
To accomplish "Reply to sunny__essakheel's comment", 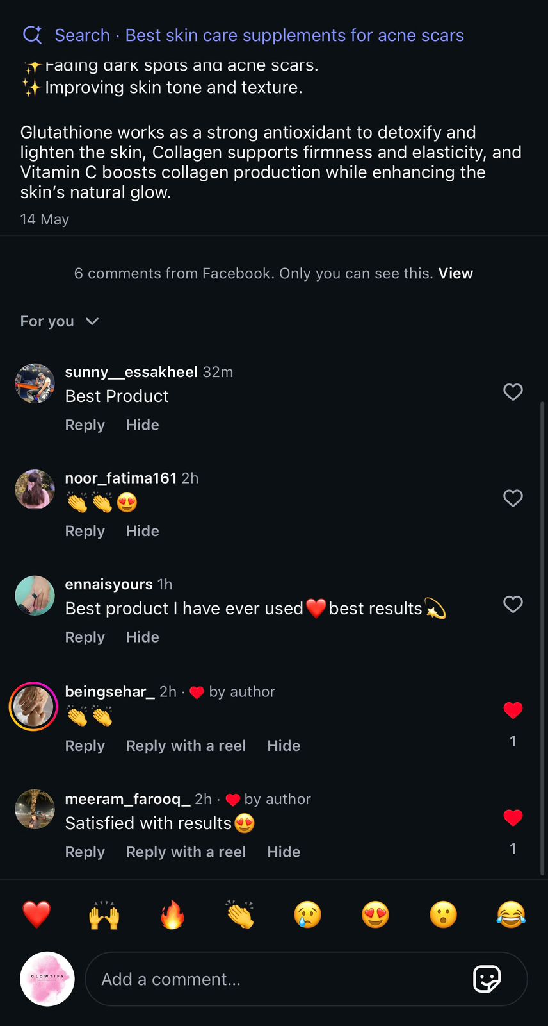I will 85,425.
